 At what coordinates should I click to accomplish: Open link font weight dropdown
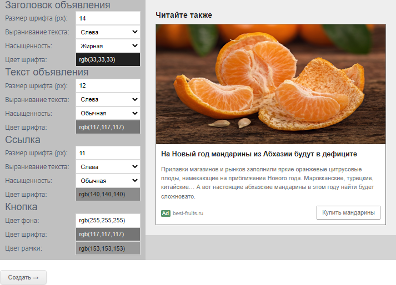tap(108, 181)
